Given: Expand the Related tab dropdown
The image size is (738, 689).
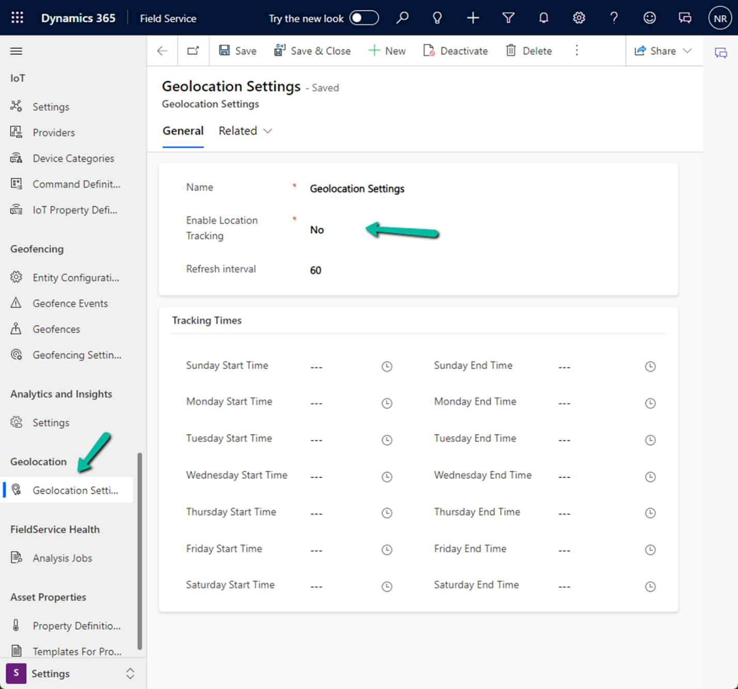Looking at the screenshot, I should pos(245,131).
